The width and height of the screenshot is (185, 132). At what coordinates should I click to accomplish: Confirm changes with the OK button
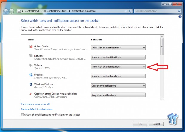coord(140,124)
